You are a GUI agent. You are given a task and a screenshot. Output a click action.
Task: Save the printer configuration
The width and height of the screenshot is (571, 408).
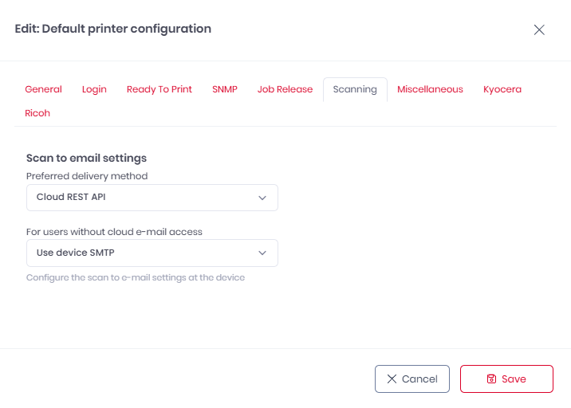point(506,379)
